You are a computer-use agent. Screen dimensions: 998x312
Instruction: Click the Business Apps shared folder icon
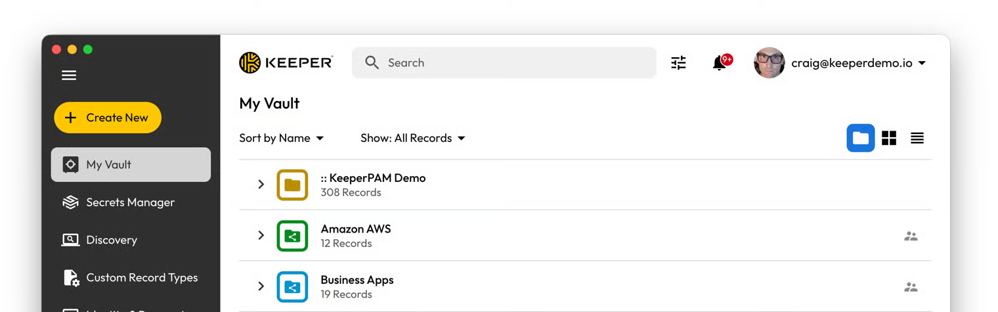(292, 287)
